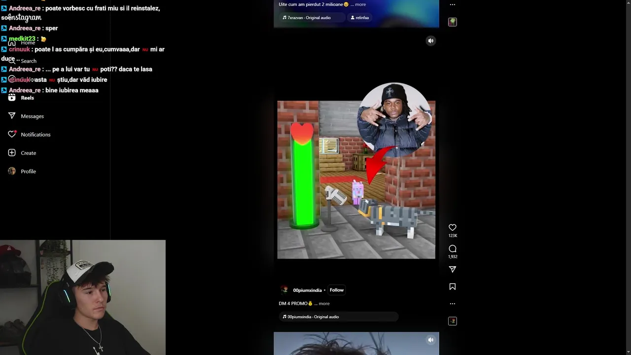Click the 123K likes count
Viewport: 631px width, 355px height.
tap(453, 236)
